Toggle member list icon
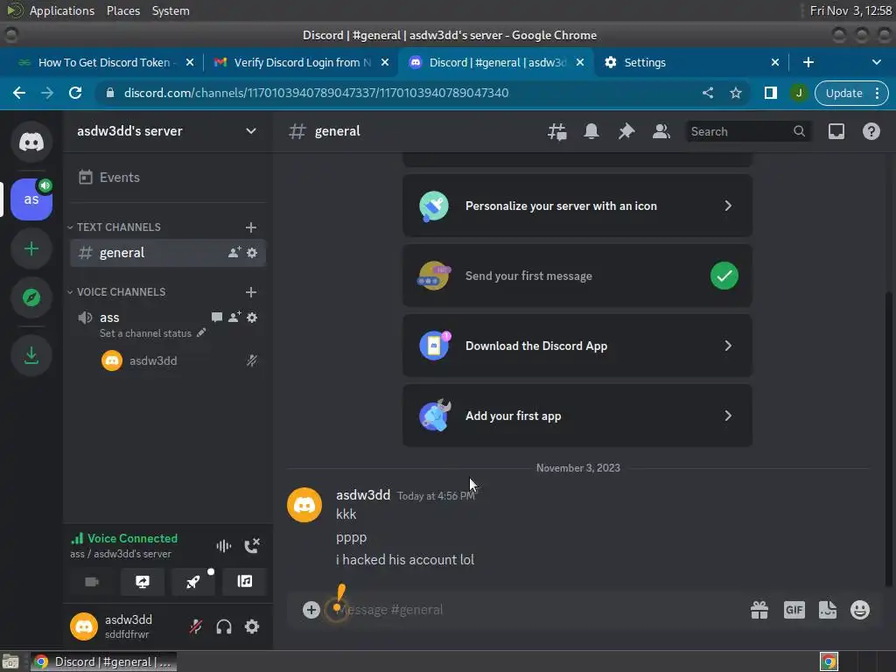 point(661,131)
